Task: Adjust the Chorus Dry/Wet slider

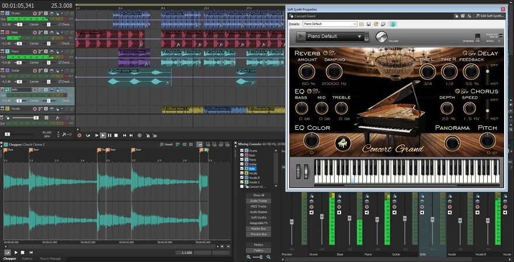Action: point(488,109)
